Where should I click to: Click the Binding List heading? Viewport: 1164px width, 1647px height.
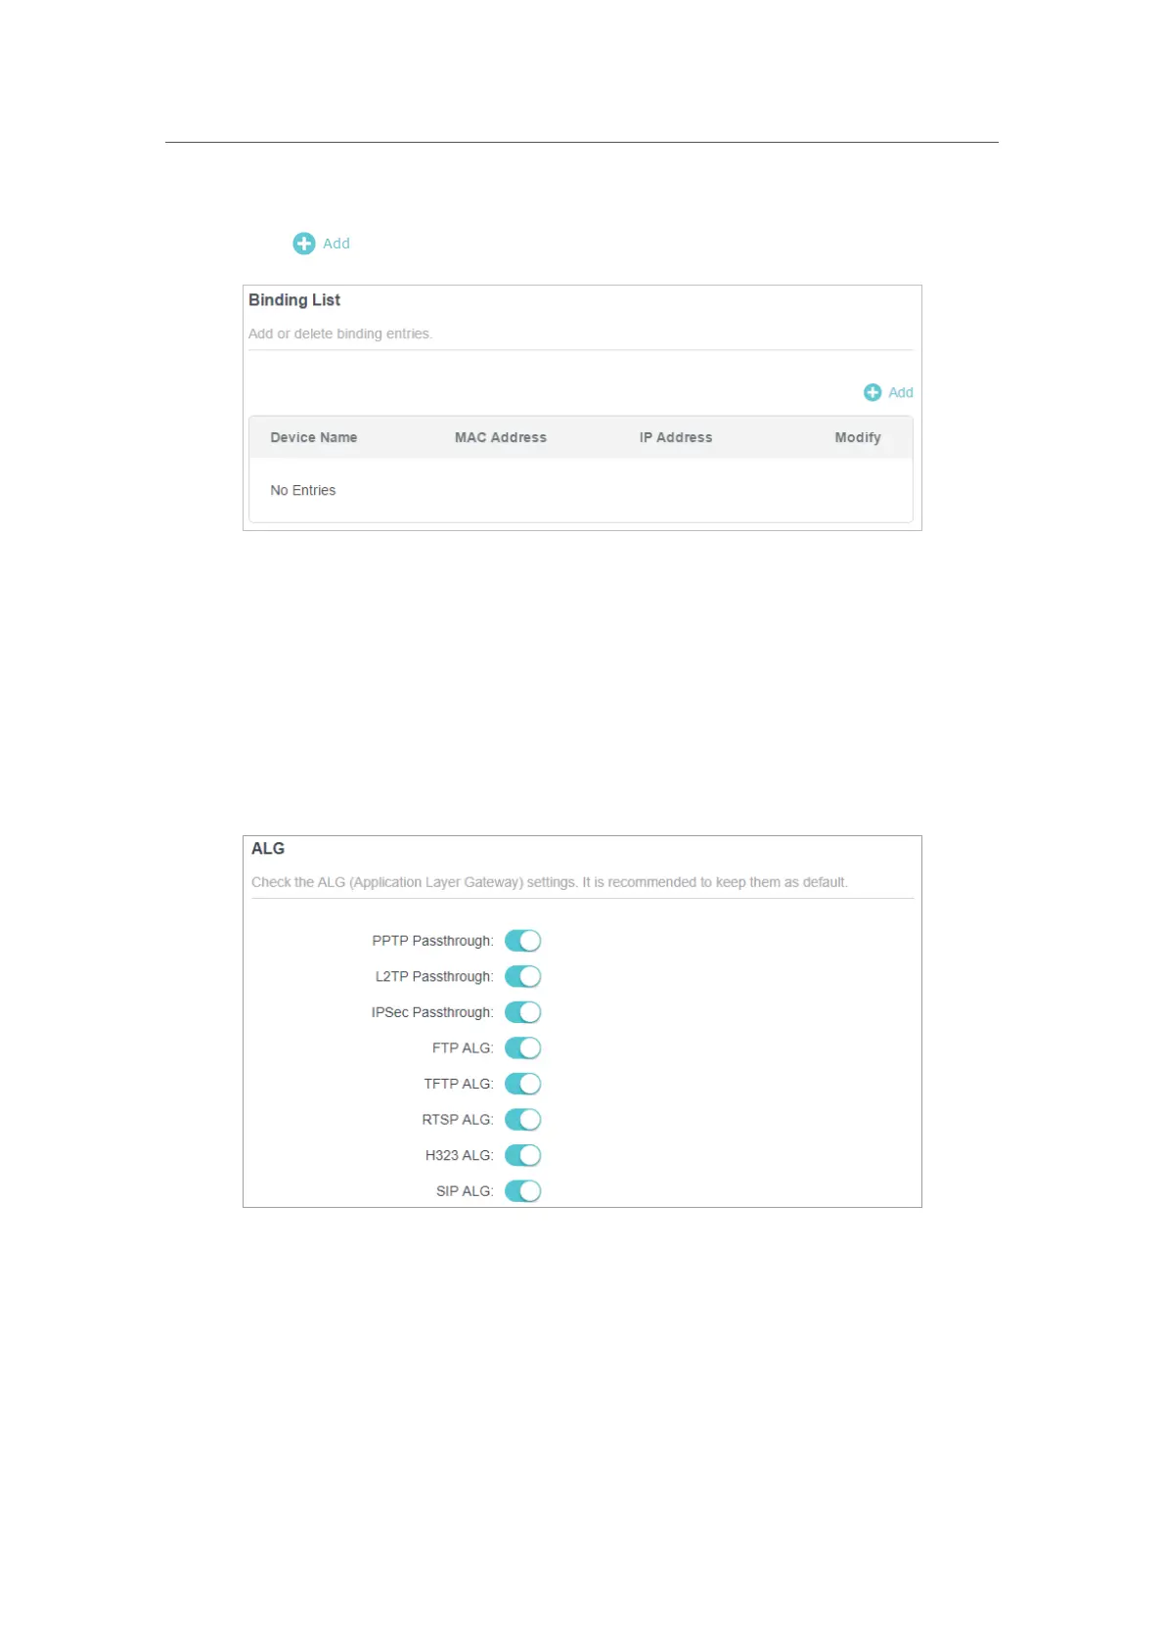294,300
